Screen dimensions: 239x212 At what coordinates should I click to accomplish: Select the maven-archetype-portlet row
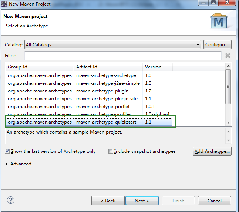[x=89, y=107]
